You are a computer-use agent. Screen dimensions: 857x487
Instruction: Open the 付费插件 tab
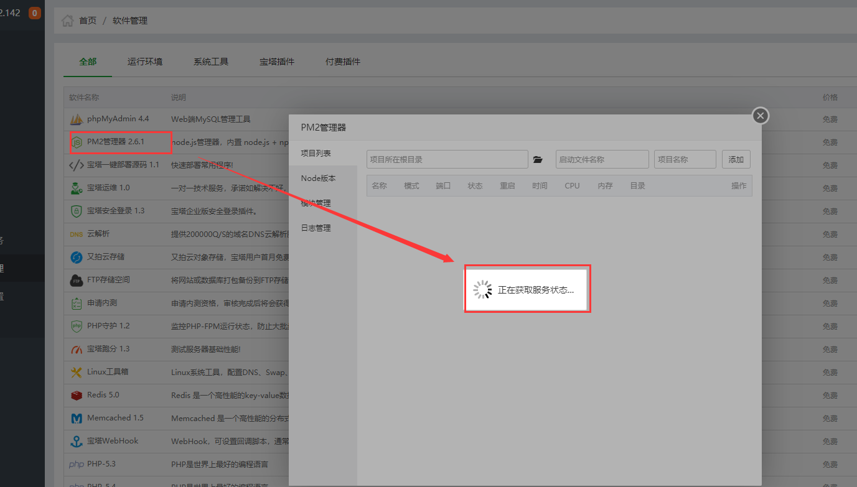pos(343,62)
